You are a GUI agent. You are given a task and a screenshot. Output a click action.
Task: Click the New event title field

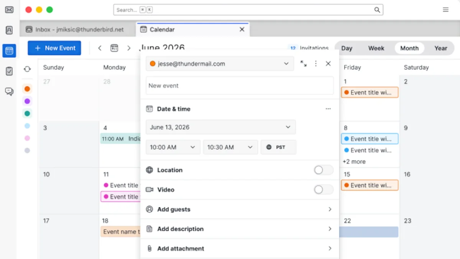pyautogui.click(x=240, y=86)
